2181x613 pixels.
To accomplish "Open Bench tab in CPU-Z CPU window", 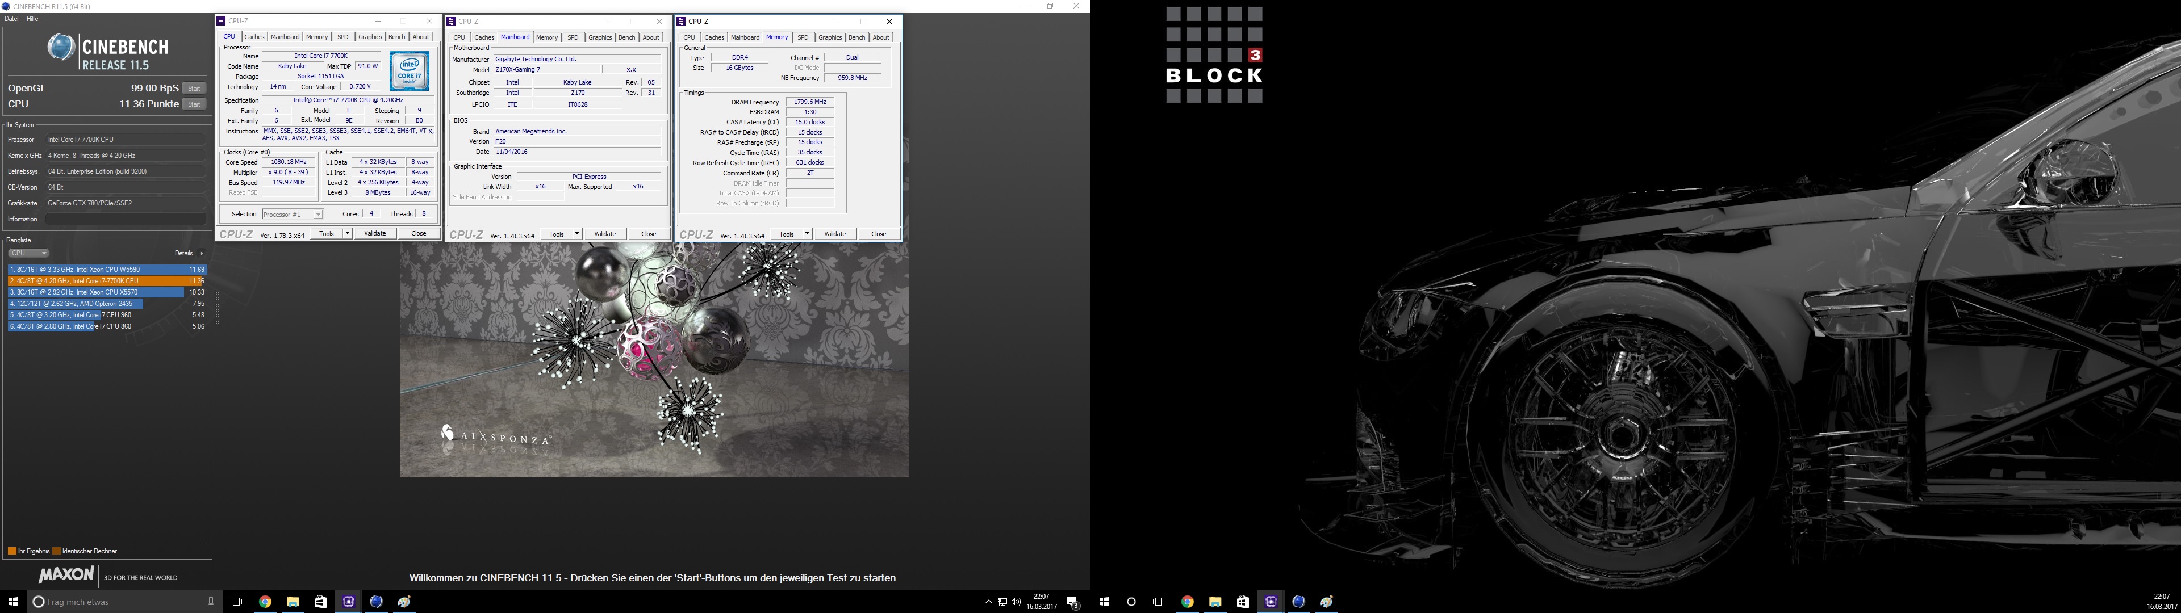I will pyautogui.click(x=396, y=37).
